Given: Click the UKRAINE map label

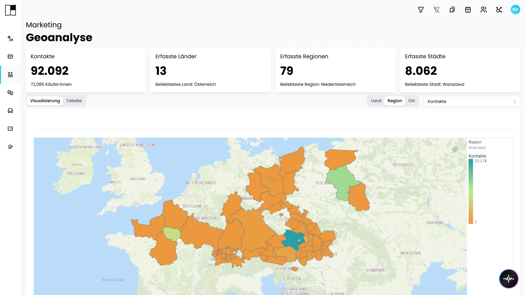Looking at the screenshot, I should pos(435,223).
